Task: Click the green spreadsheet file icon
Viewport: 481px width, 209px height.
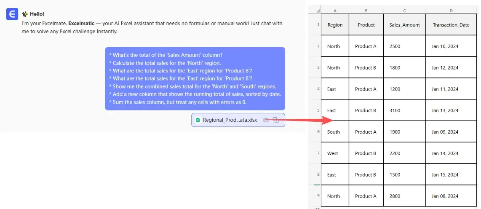Action: [x=198, y=120]
